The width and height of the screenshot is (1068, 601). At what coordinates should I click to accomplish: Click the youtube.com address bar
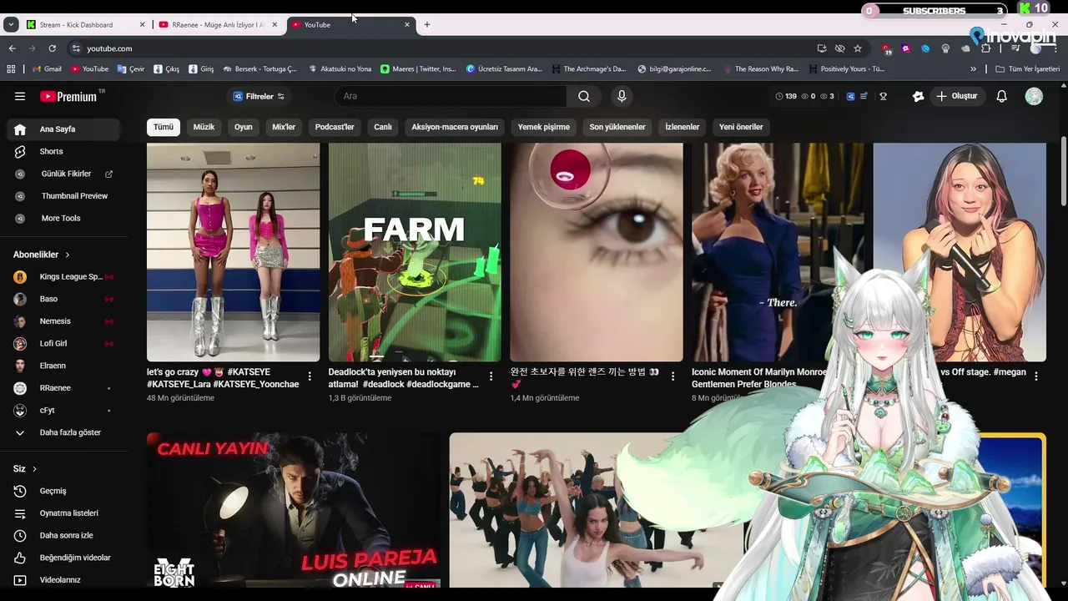(442, 48)
